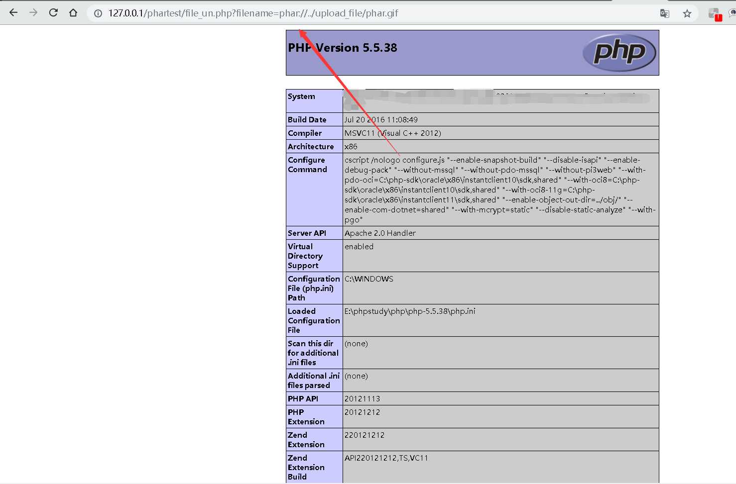Image resolution: width=736 pixels, height=484 pixels.
Task: Select the build date value 'Jul 20 2016 11:08:49'
Action: coord(381,120)
